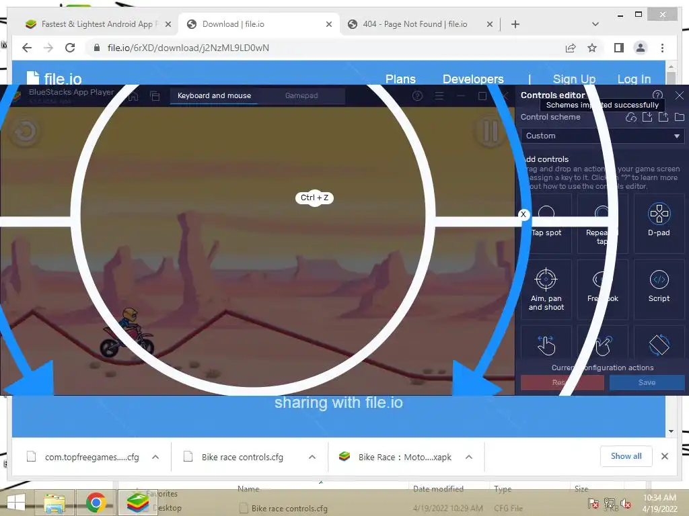Open a new Chrome tab
Image resolution: width=689 pixels, height=516 pixels.
[515, 24]
